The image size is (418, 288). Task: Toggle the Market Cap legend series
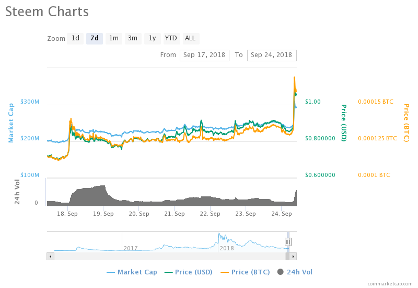(132, 272)
